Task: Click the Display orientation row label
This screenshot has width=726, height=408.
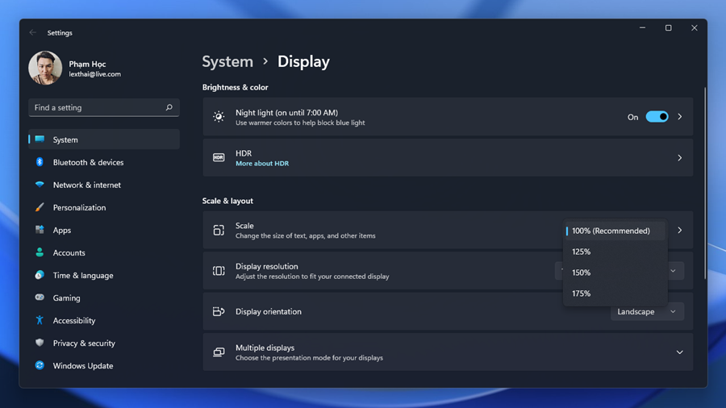Action: pyautogui.click(x=269, y=311)
